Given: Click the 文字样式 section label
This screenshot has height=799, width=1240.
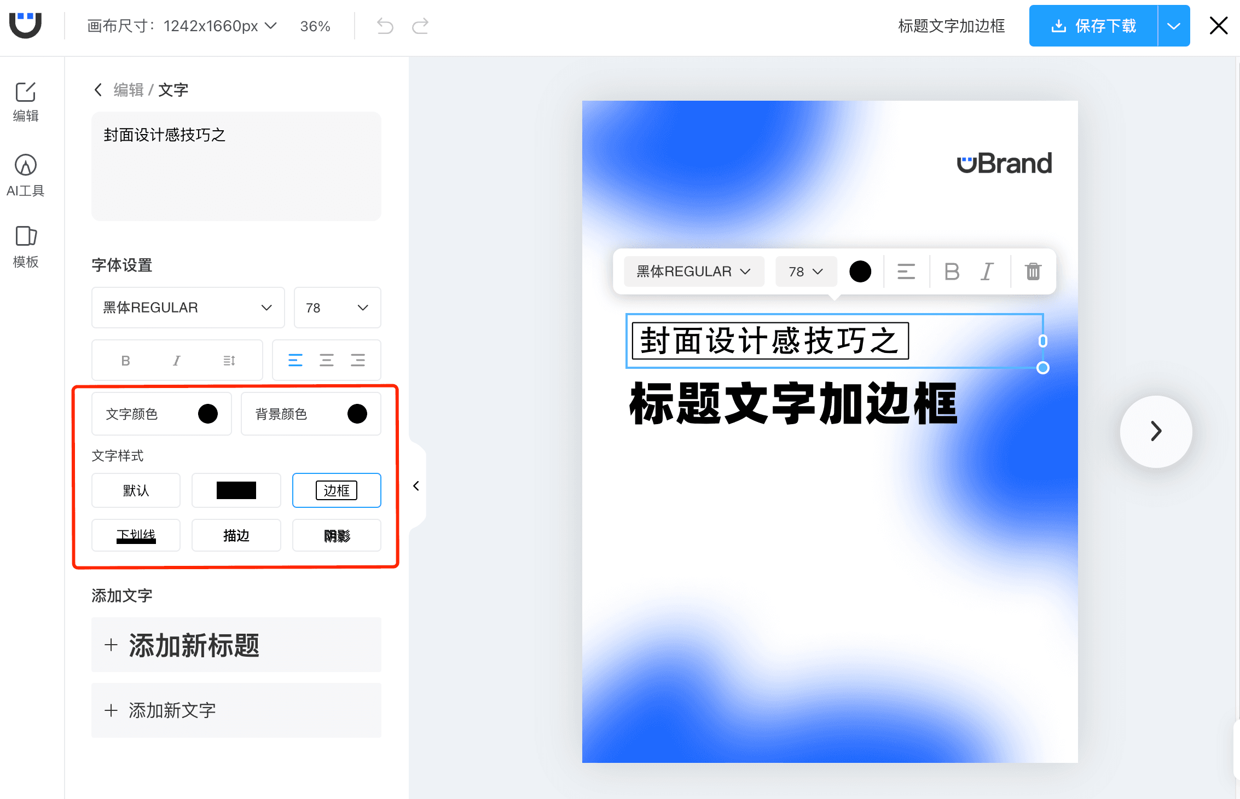Looking at the screenshot, I should [x=118, y=456].
